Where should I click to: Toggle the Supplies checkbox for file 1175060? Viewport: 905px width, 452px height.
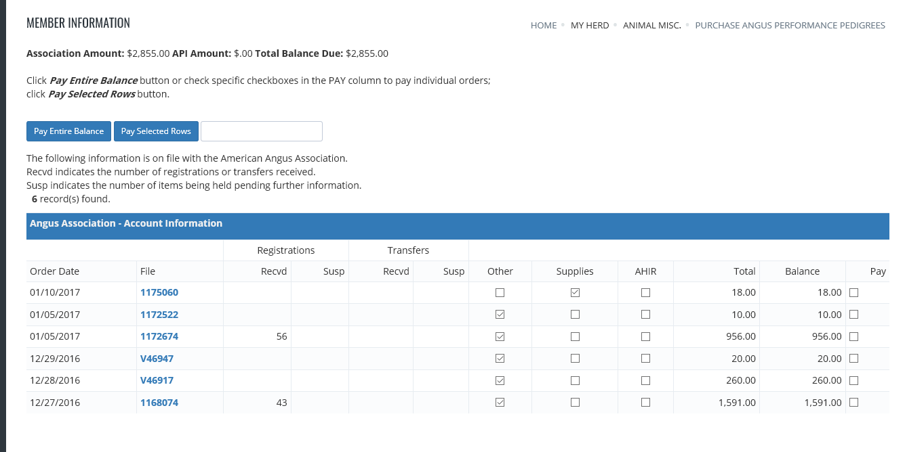[x=575, y=293]
